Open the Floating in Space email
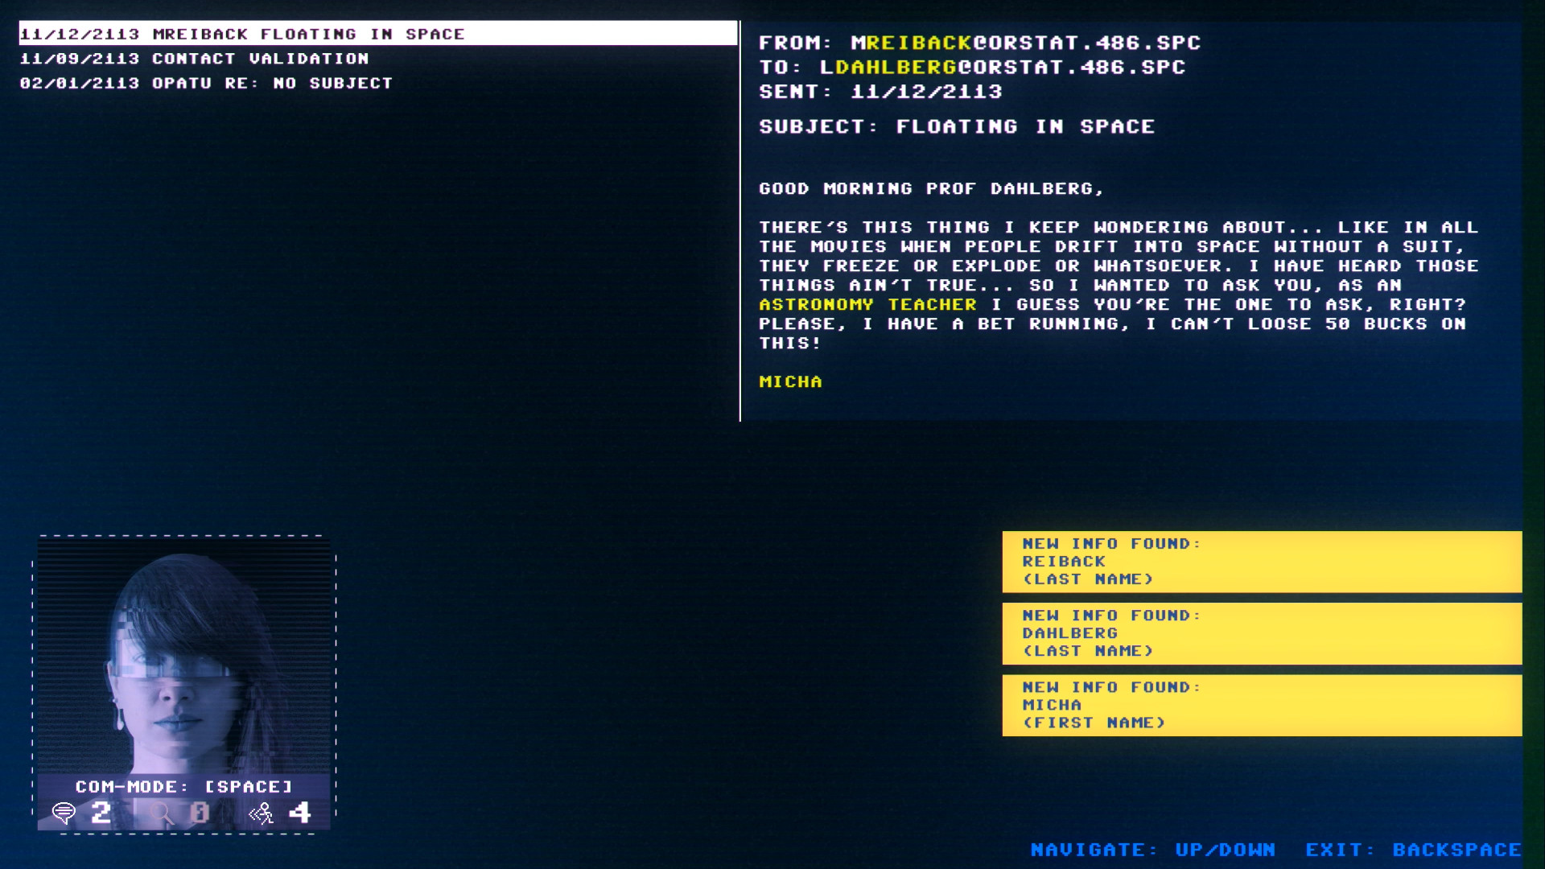The width and height of the screenshot is (1545, 869). (241, 34)
